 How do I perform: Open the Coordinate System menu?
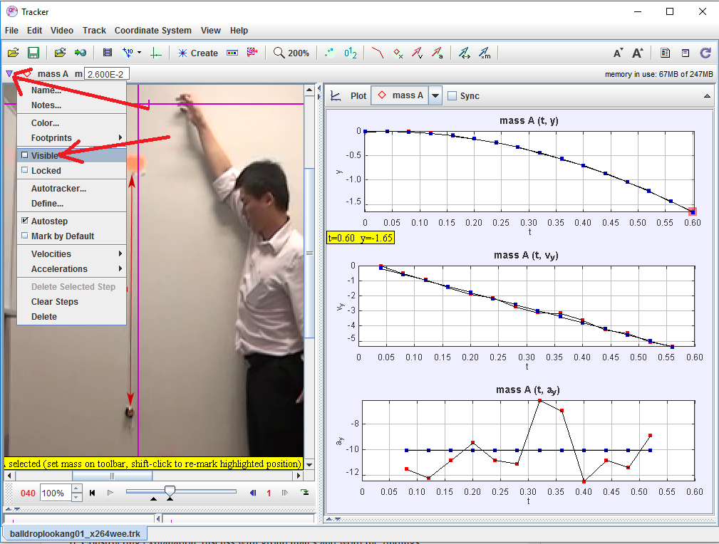point(153,30)
